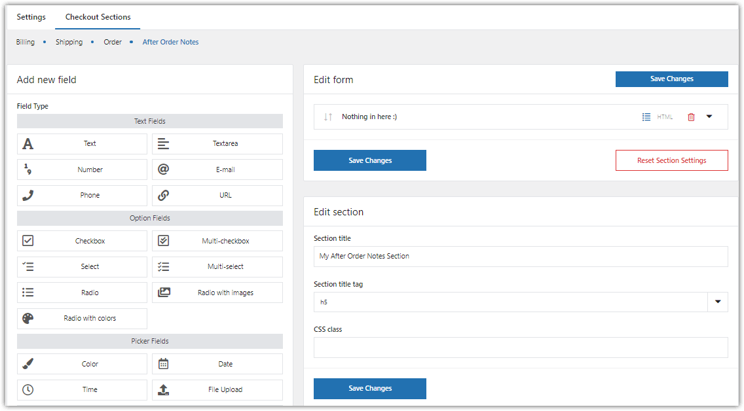Add a Radio with images field

(x=217, y=293)
